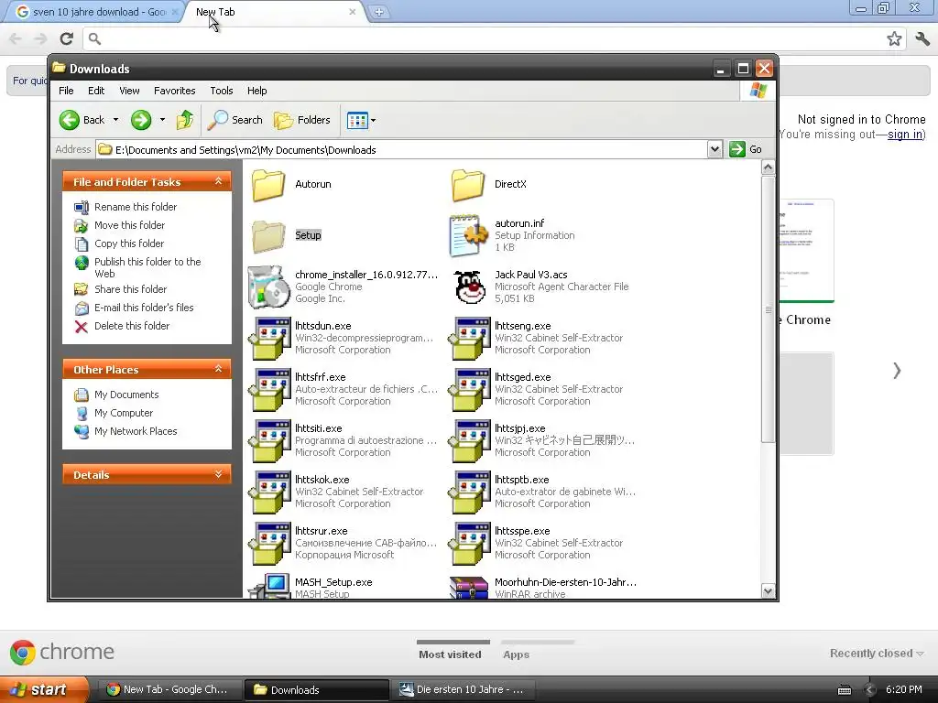The width and height of the screenshot is (938, 703).
Task: Select the autorun.inf file icon
Action: tap(468, 236)
